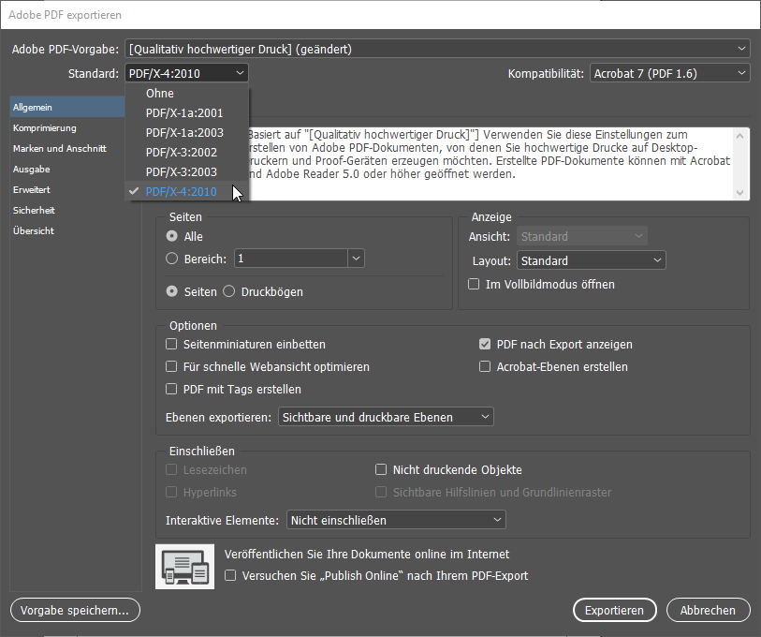The width and height of the screenshot is (761, 637).
Task: Expand the Adobe PDF-Vorgabe dropdown
Action: click(x=437, y=49)
